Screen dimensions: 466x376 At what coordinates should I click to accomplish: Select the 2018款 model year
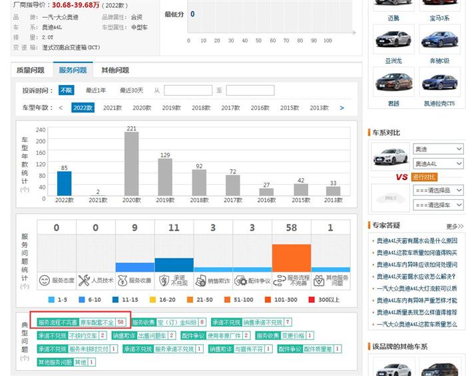[x=201, y=108]
